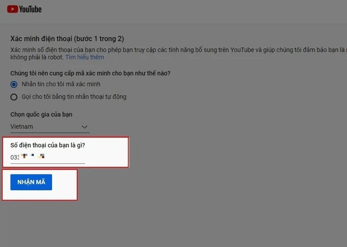The height and width of the screenshot is (247, 347).
Task: Click the "Số điện thoại của bạn là gì?" label
Action: pyautogui.click(x=47, y=145)
